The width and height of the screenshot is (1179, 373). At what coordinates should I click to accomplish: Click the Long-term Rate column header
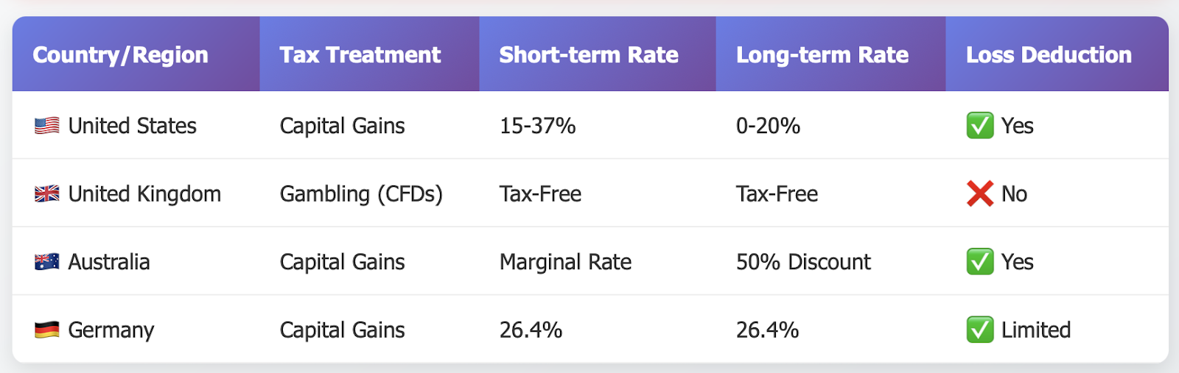[822, 54]
